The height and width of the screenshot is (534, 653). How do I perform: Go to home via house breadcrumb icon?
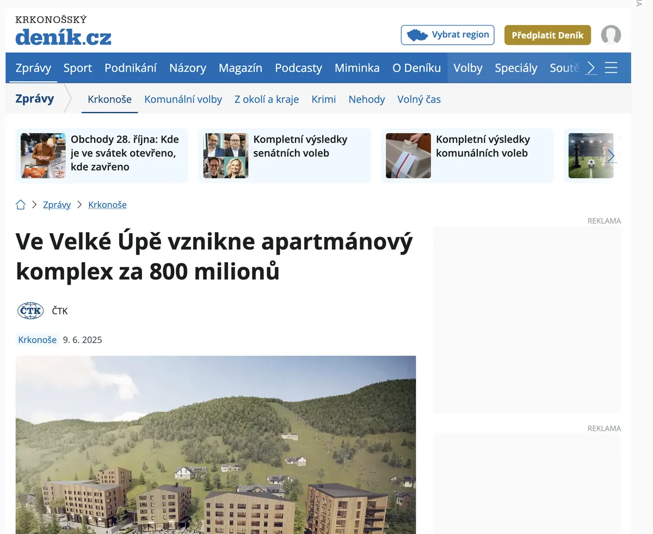(x=21, y=205)
